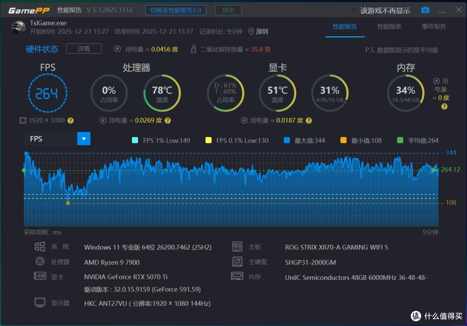Click the AMD Ryzen 9 7900 text
467x326 pixels.
tap(112, 263)
